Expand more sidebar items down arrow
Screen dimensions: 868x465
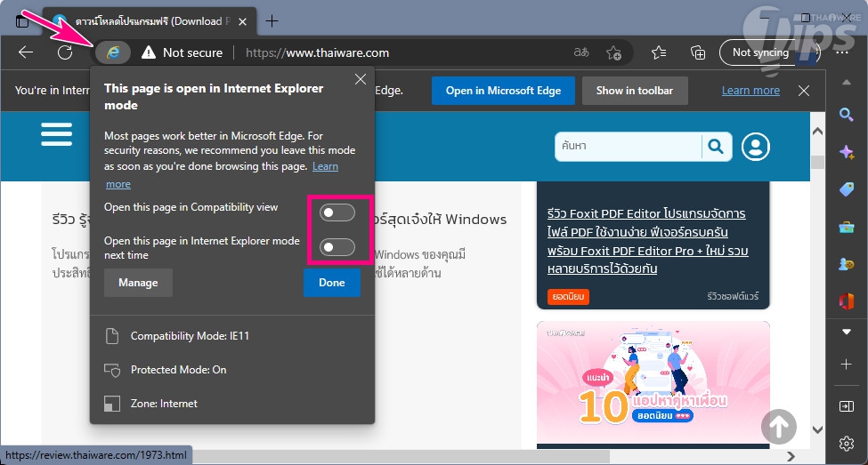pyautogui.click(x=846, y=333)
